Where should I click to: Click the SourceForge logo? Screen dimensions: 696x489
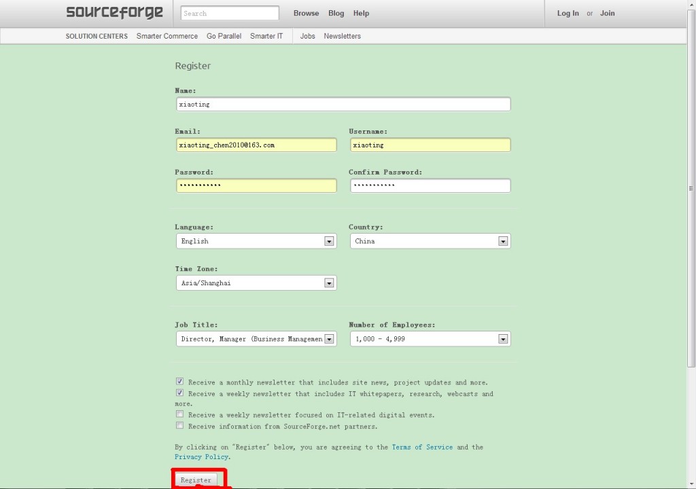pyautogui.click(x=114, y=12)
